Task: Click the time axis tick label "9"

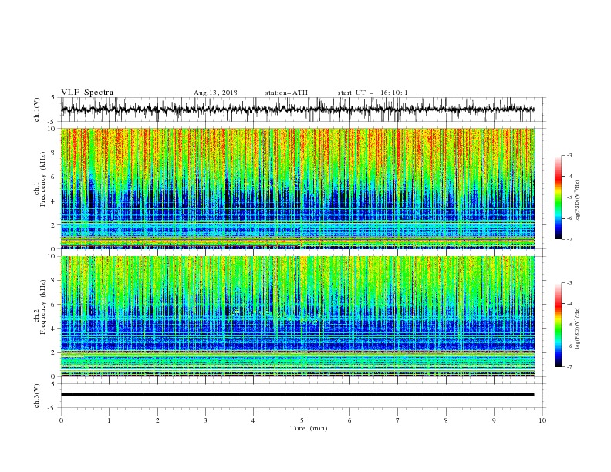Action: pos(494,420)
